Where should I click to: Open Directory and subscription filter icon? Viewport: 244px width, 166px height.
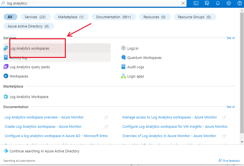[207, 3]
